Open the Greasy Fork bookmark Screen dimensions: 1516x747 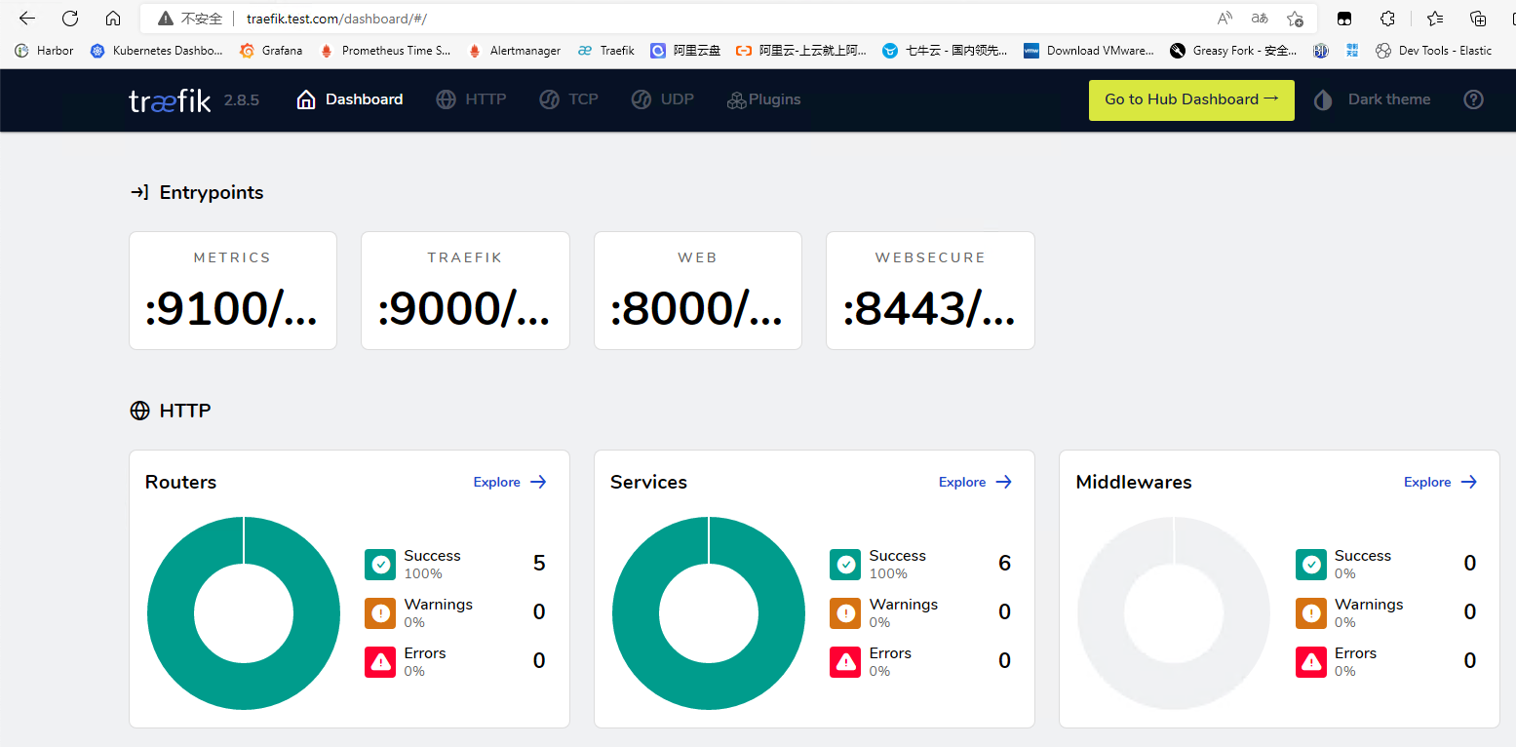tap(1234, 51)
